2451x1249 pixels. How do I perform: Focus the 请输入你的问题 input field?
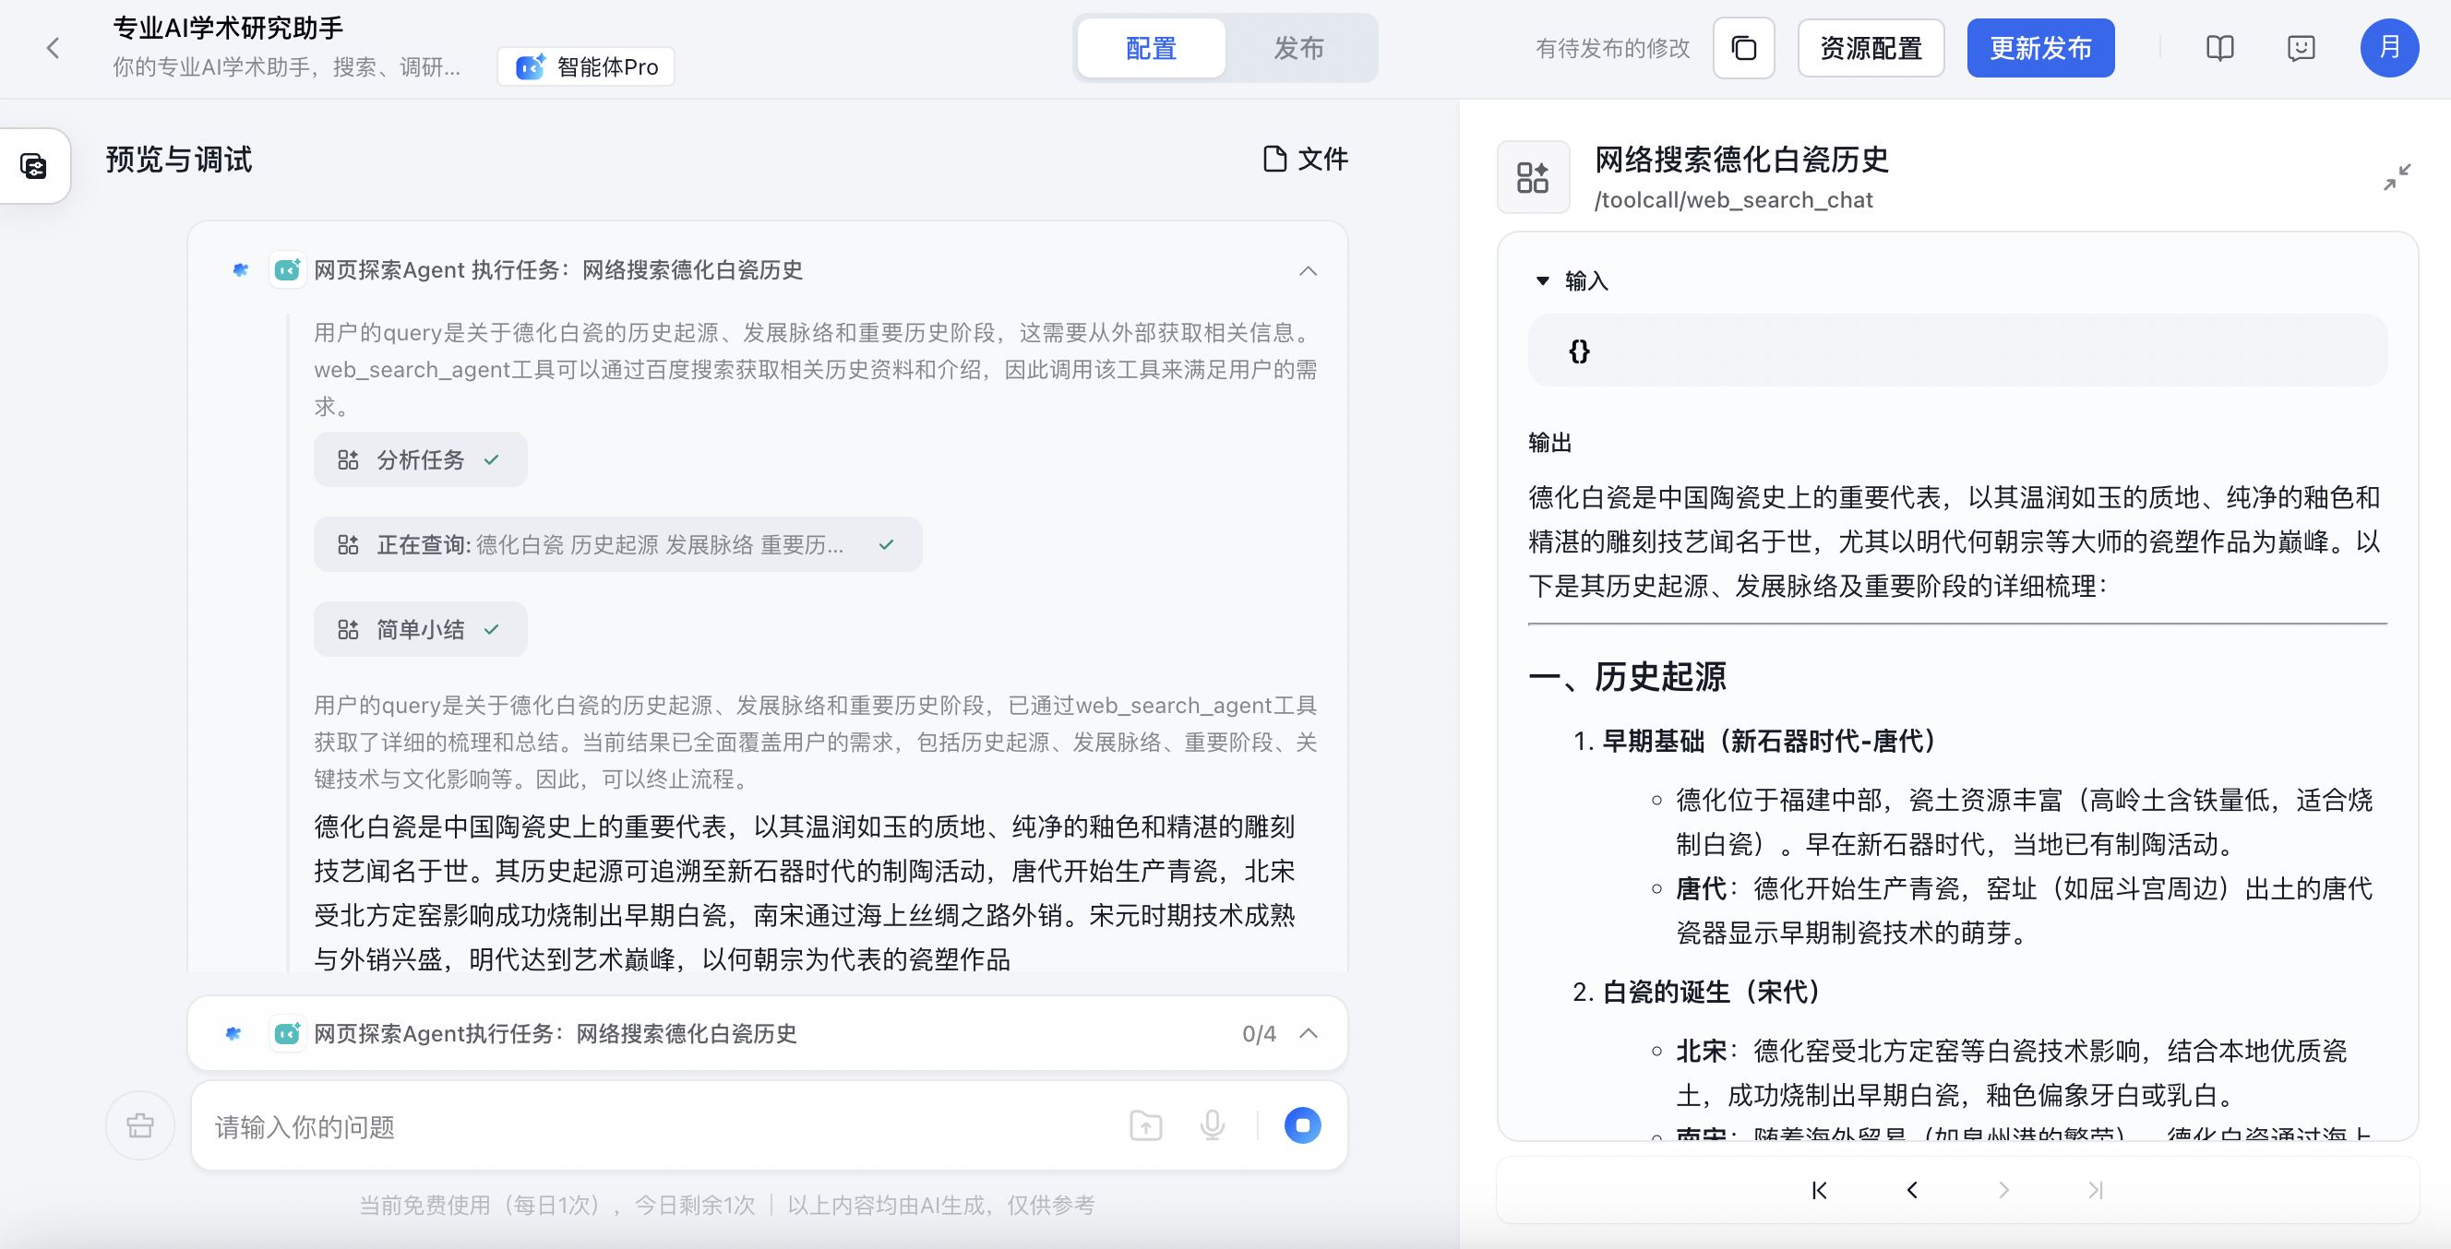pyautogui.click(x=656, y=1126)
